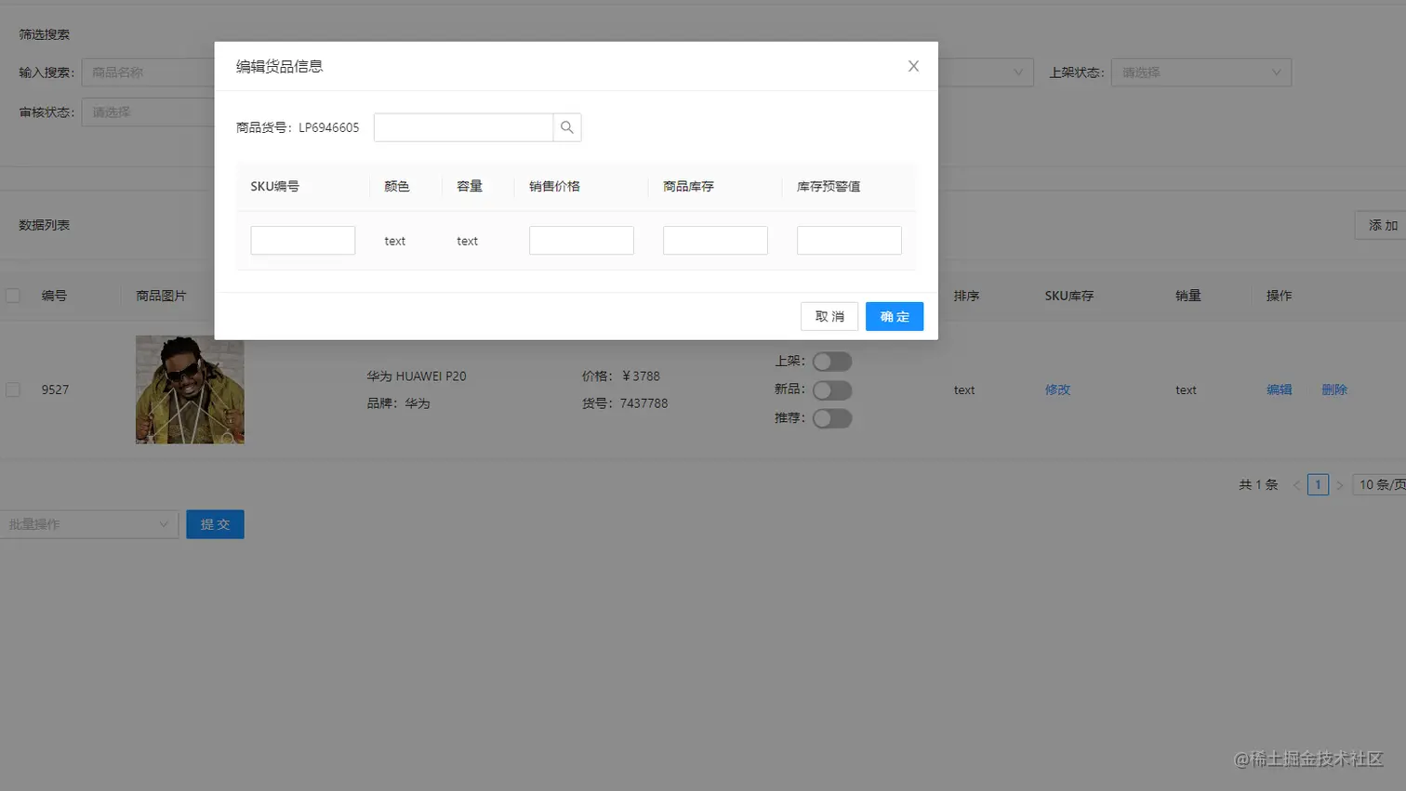The height and width of the screenshot is (791, 1406).
Task: Click the 价格：￥3788 text
Action: pos(621,376)
